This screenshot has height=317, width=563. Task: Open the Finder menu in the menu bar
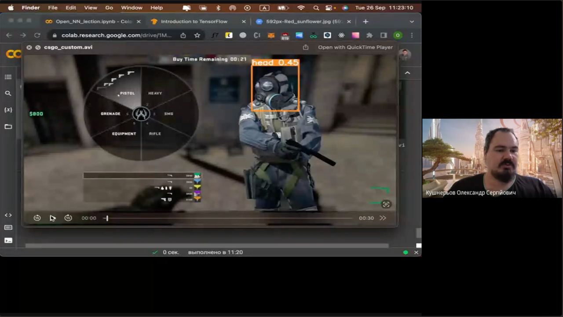tap(31, 7)
